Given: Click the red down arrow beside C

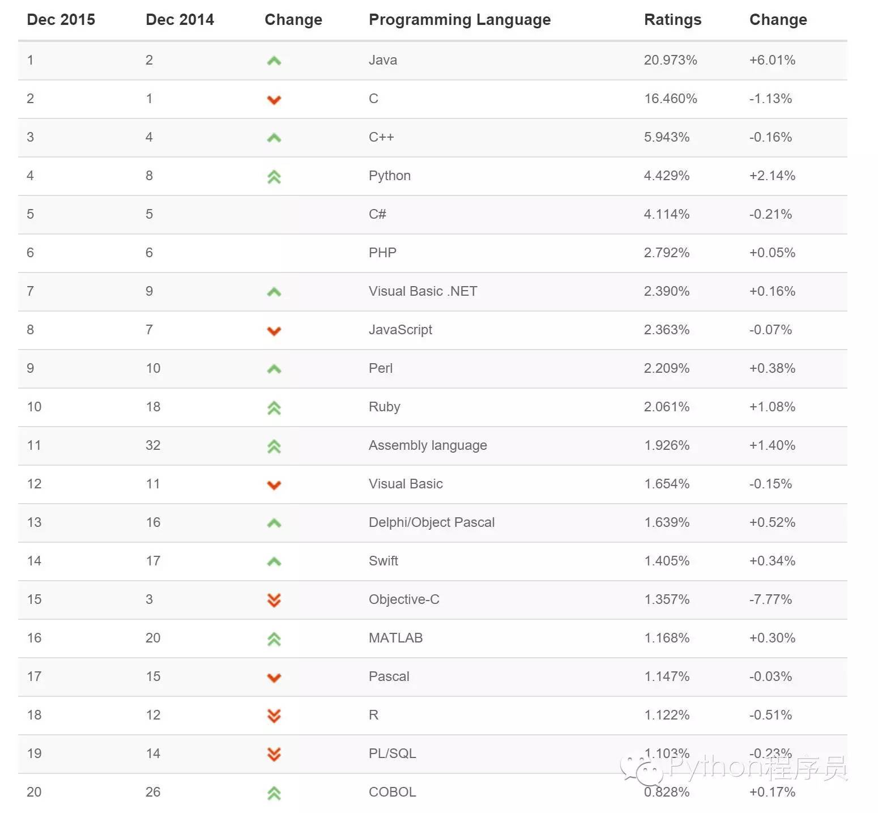Looking at the screenshot, I should (x=274, y=100).
